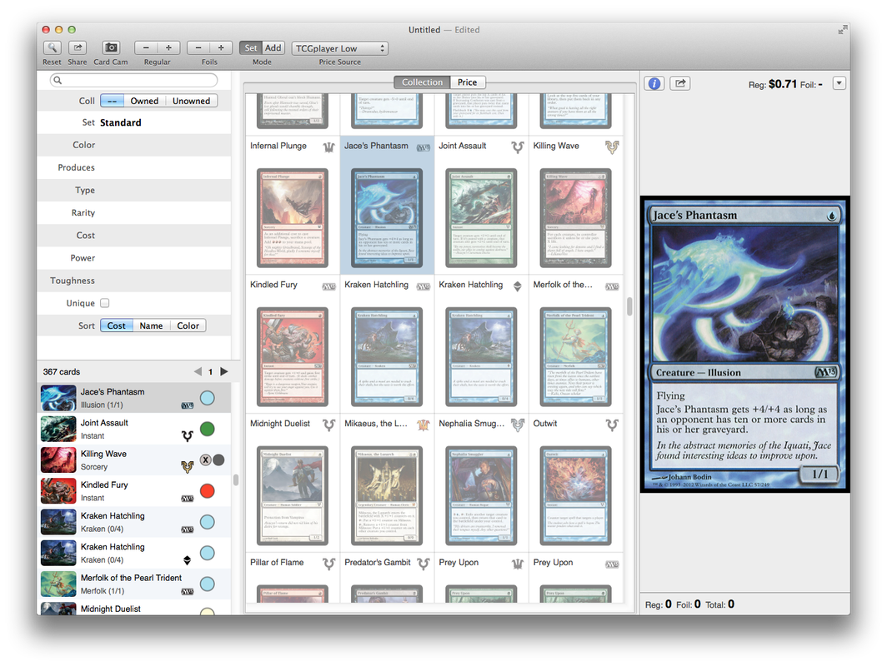Switch to the Price tab
Image resolution: width=887 pixels, height=666 pixels.
468,82
